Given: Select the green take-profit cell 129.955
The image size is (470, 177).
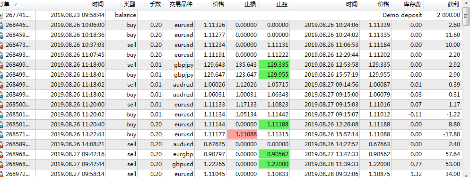Looking at the screenshot, I should coord(274,75).
